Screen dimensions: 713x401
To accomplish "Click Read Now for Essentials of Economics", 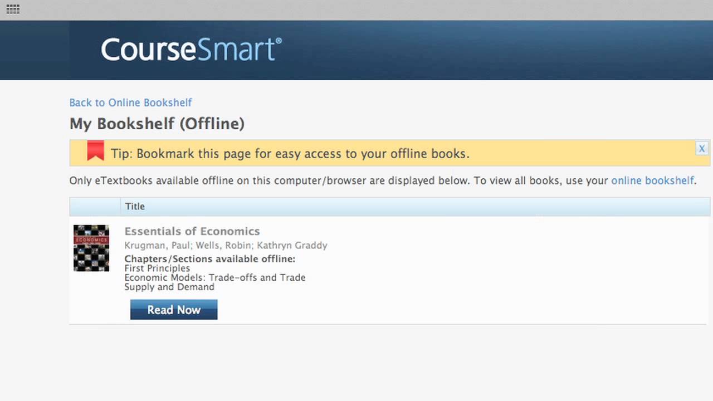I will click(x=174, y=310).
